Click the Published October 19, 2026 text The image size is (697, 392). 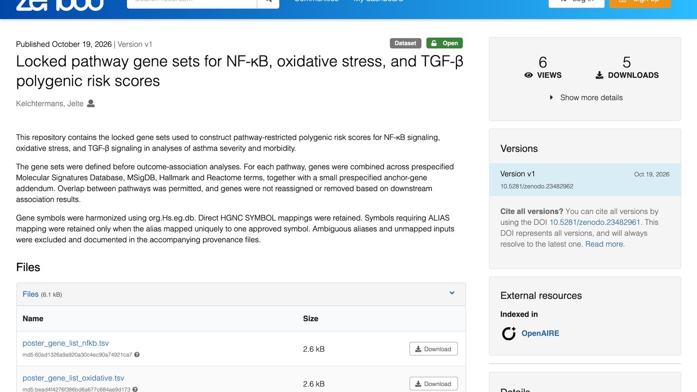click(64, 44)
